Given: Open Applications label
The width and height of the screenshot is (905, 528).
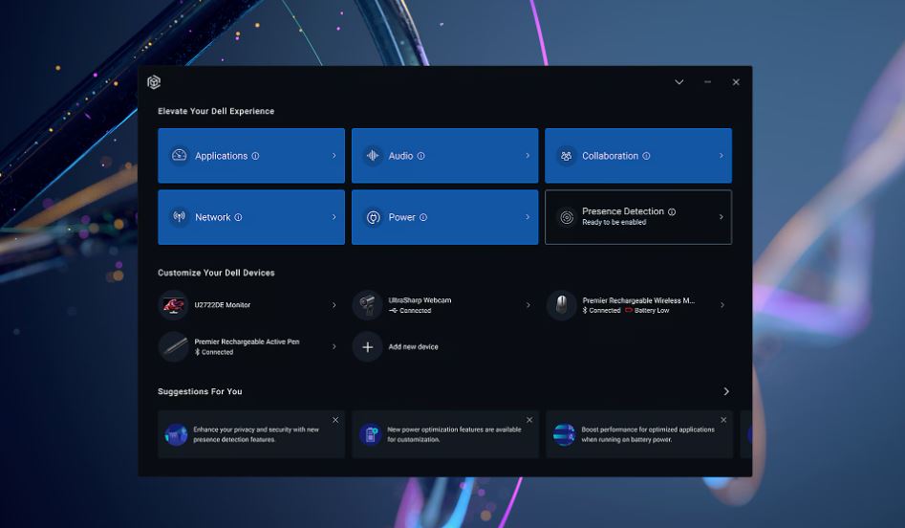Looking at the screenshot, I should click(x=221, y=156).
